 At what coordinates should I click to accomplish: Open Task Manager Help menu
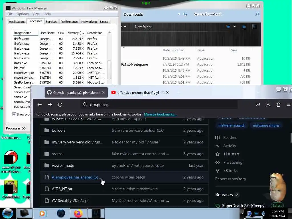(x=47, y=14)
